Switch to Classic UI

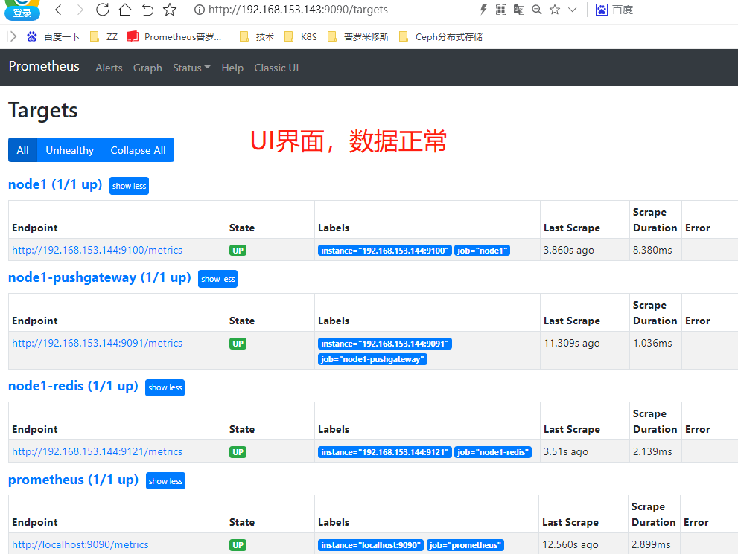click(x=276, y=68)
